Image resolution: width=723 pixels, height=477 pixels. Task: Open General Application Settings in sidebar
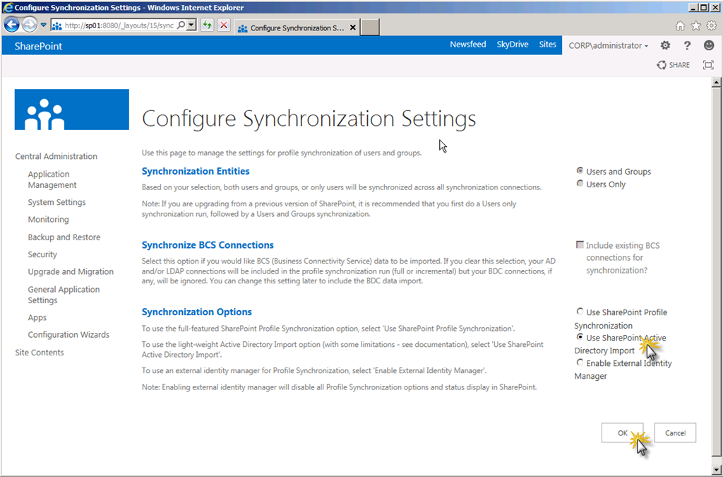tap(64, 295)
